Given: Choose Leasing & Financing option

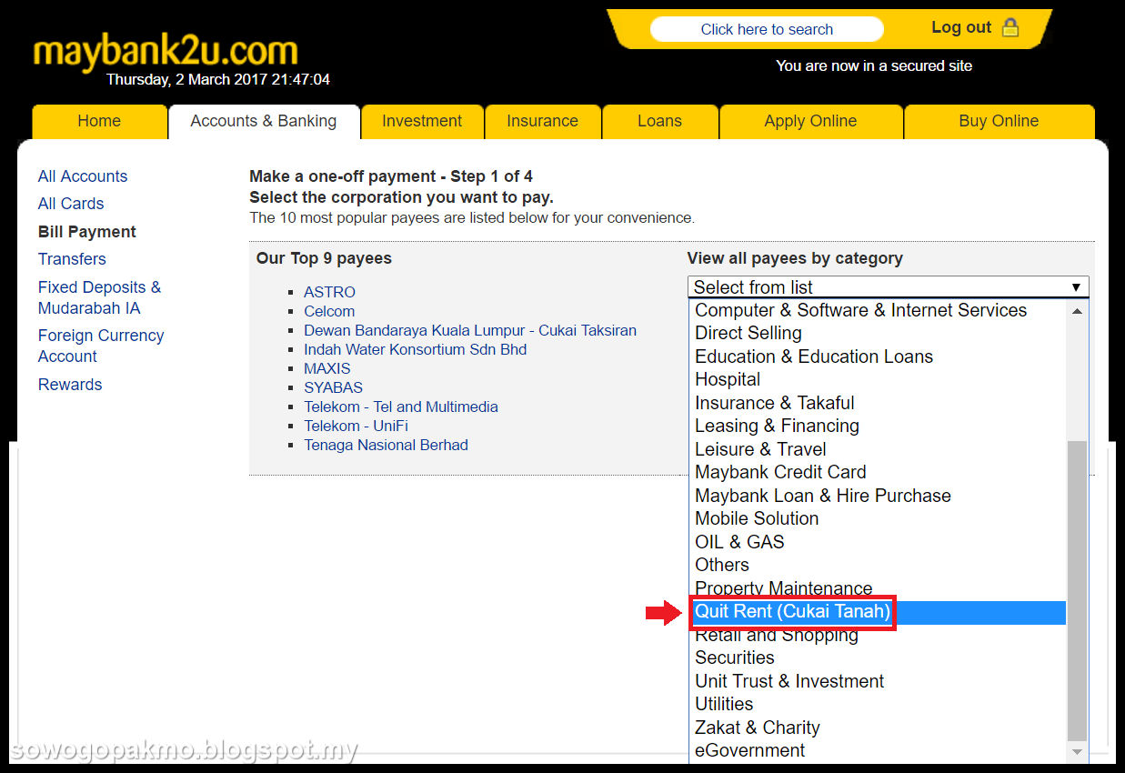Looking at the screenshot, I should coord(877,426).
